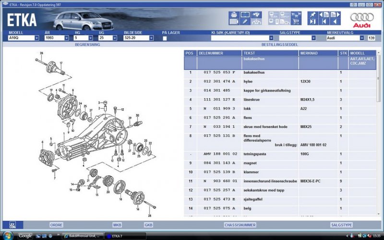Toggle the PÅ LAGER checkbox
Viewport: 384px width, 240px height.
point(165,38)
